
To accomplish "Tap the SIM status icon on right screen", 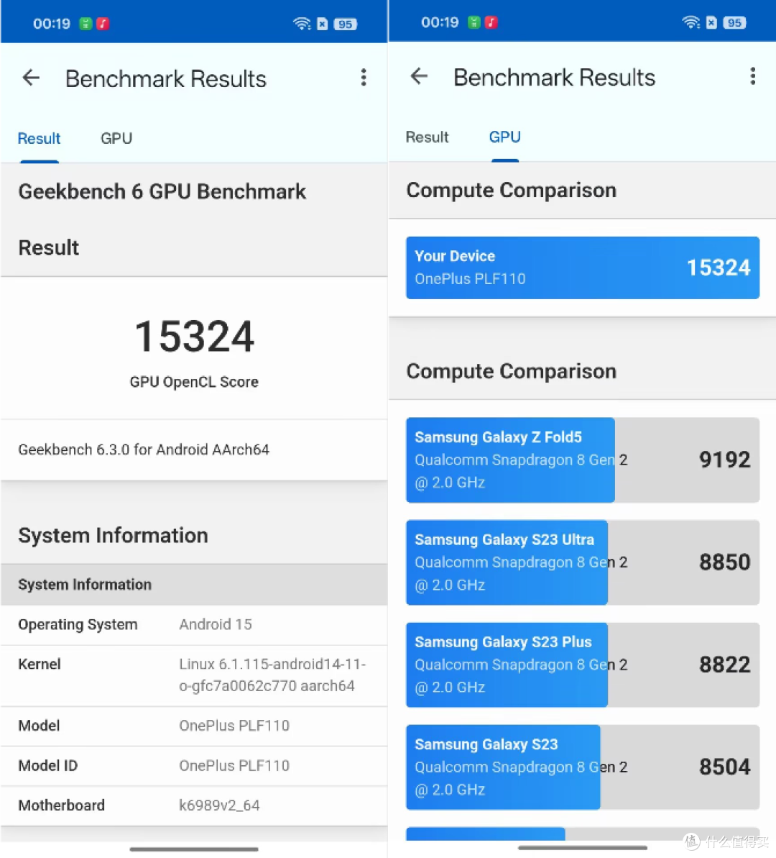I will (x=711, y=22).
